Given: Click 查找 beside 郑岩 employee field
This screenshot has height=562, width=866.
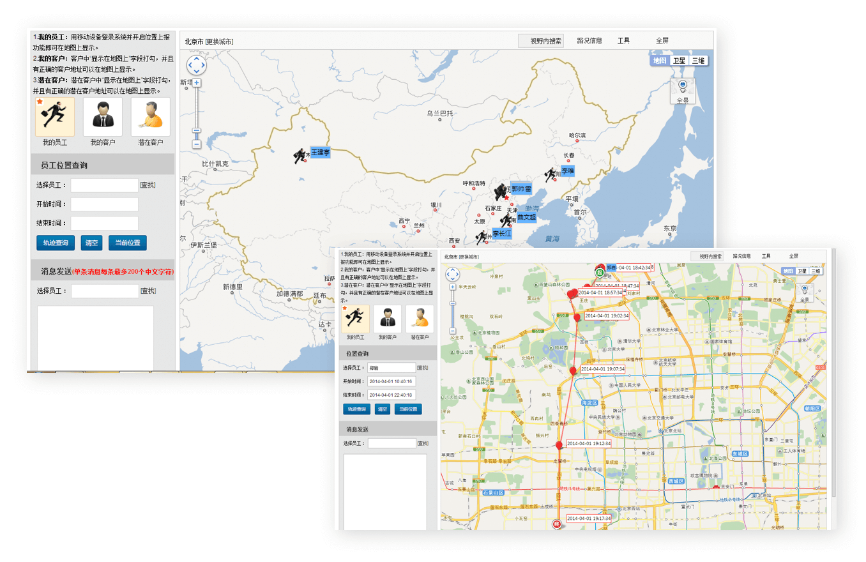Looking at the screenshot, I should [x=423, y=368].
